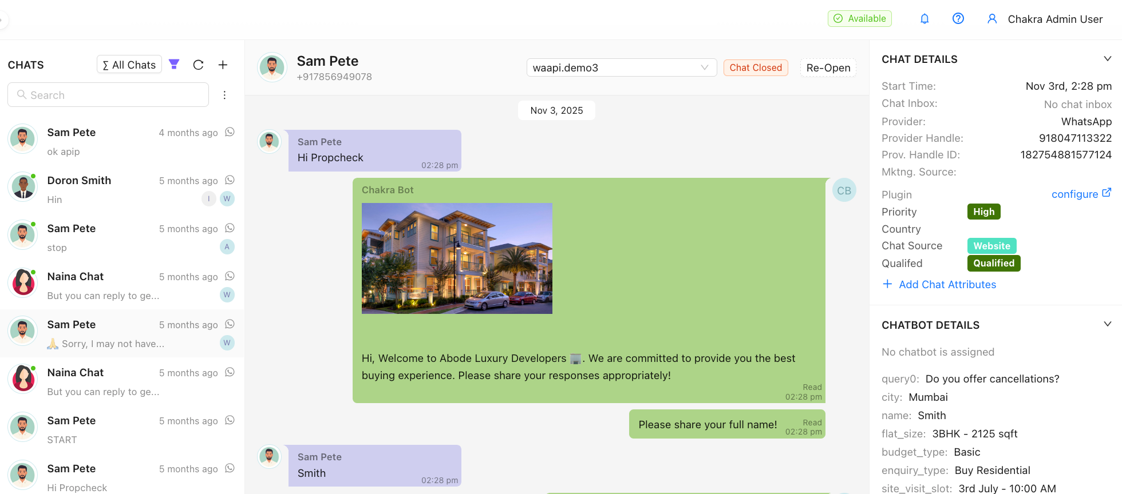
Task: Start a new chat with plus icon
Action: click(223, 65)
